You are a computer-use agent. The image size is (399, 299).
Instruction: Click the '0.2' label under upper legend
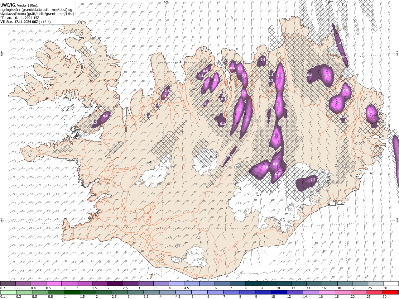[x=2, y=288]
